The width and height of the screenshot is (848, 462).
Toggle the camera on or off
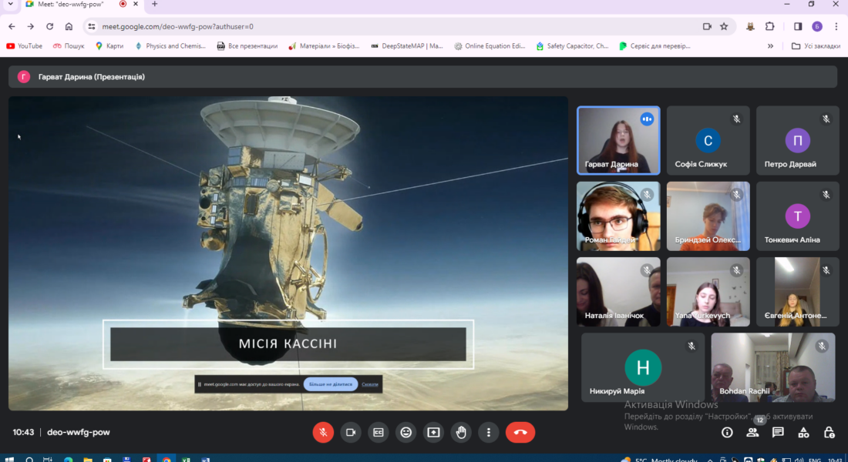[351, 432]
